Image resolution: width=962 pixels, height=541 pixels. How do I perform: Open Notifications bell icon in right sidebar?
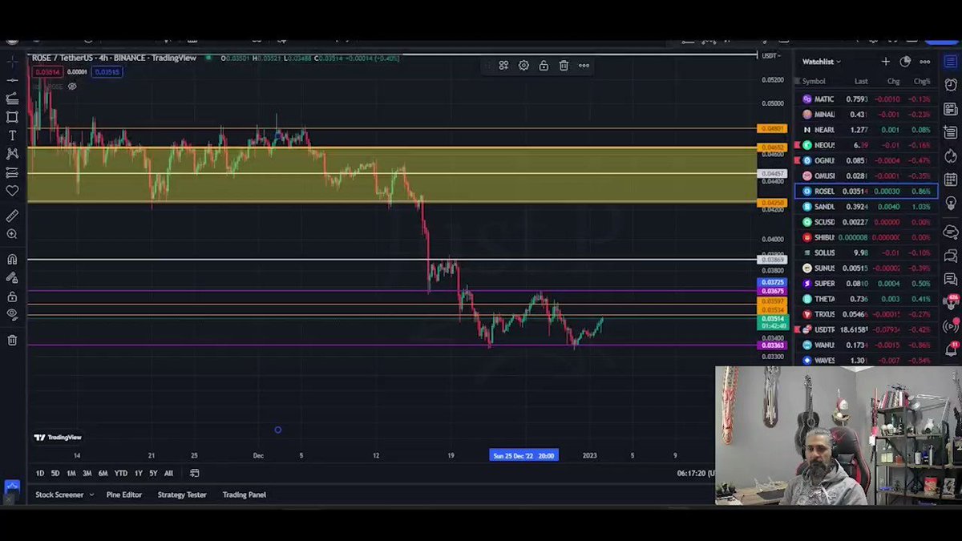(x=951, y=349)
